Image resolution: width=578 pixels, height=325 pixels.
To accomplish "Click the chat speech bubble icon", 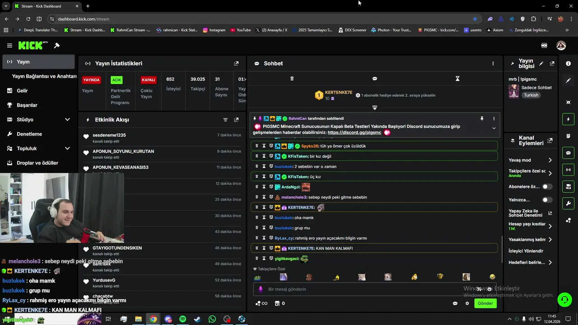I will (x=374, y=79).
